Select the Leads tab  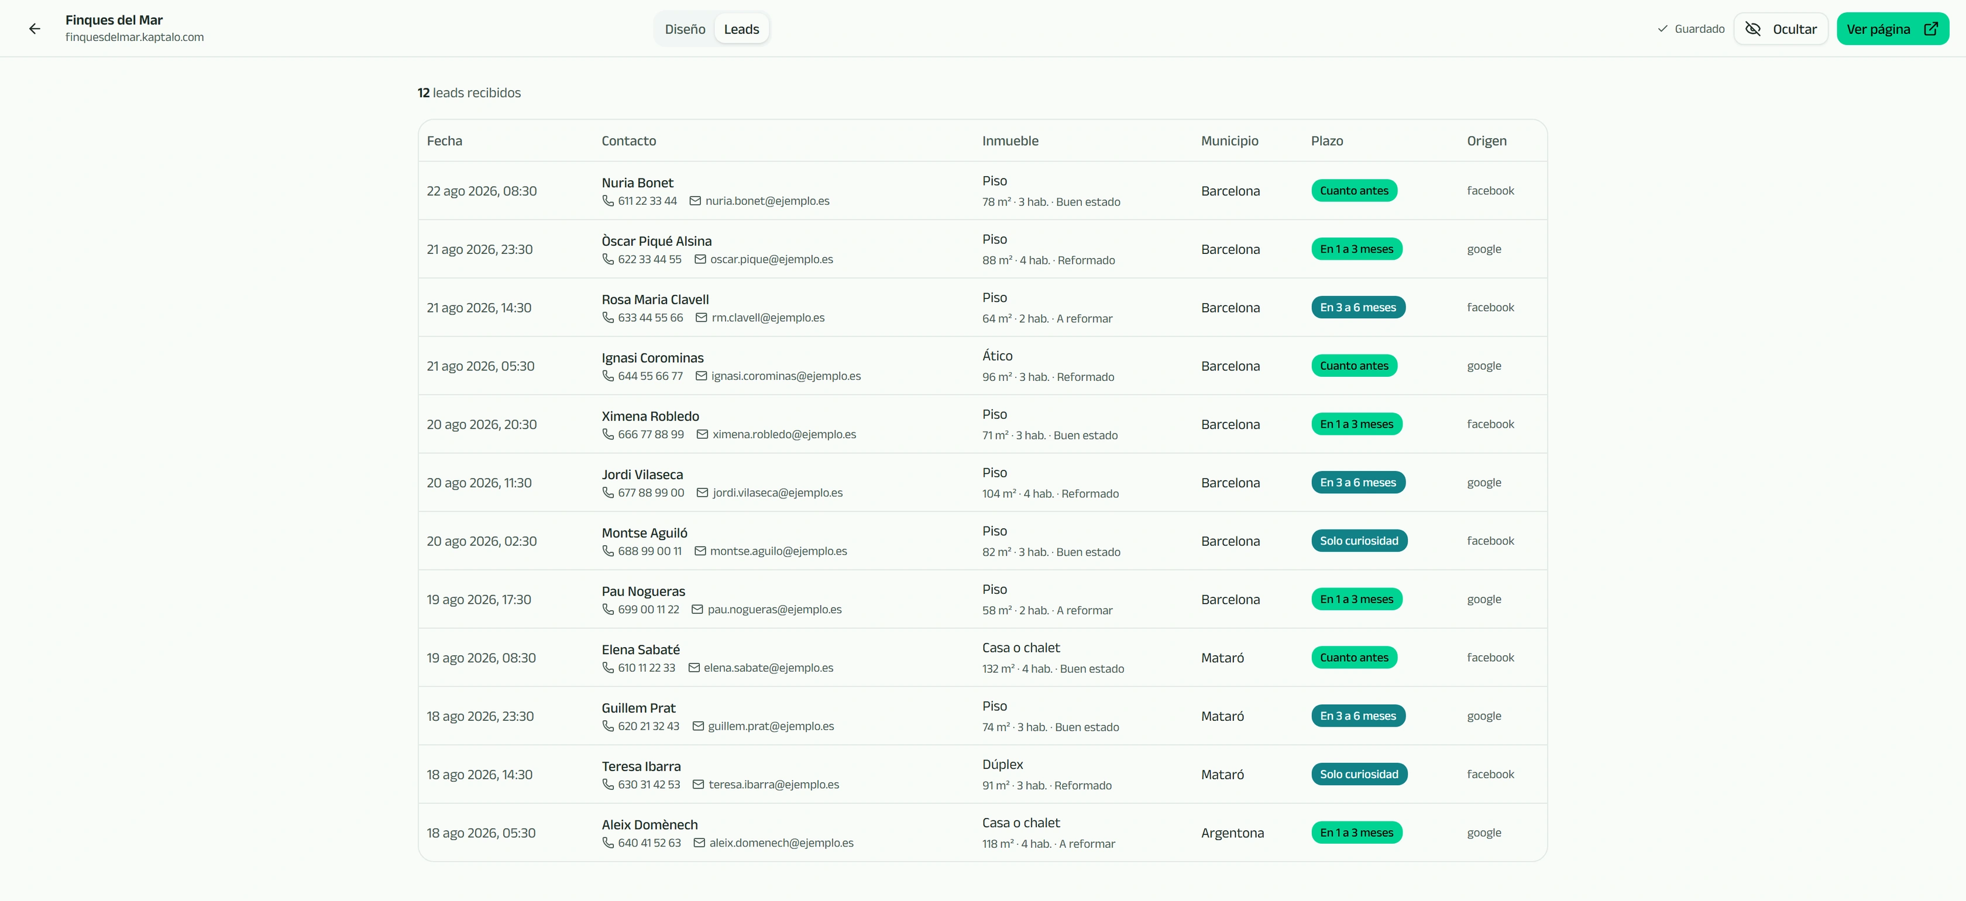[741, 29]
